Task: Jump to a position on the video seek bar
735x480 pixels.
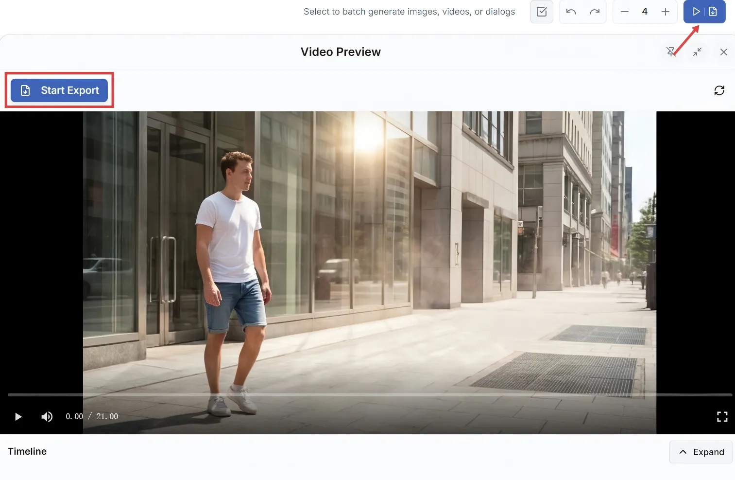Action: point(367,395)
